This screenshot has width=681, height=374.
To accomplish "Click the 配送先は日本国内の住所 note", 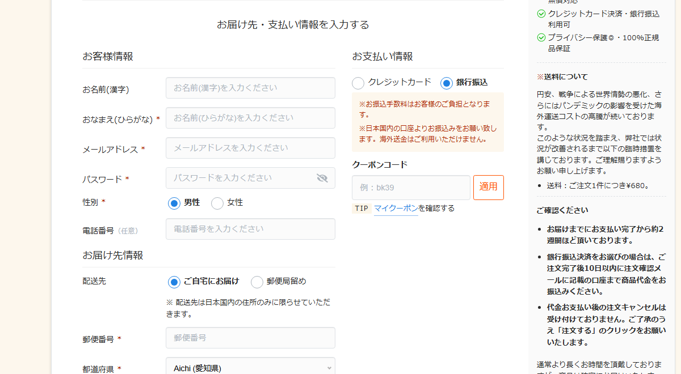I will tap(248, 308).
